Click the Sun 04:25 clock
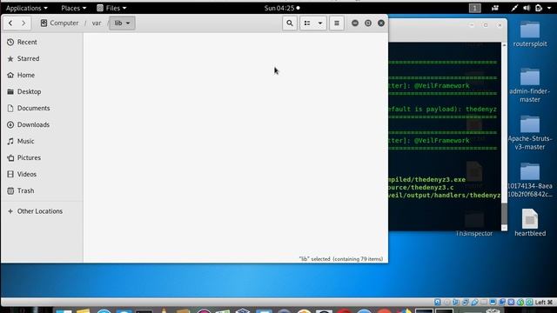 coord(282,8)
